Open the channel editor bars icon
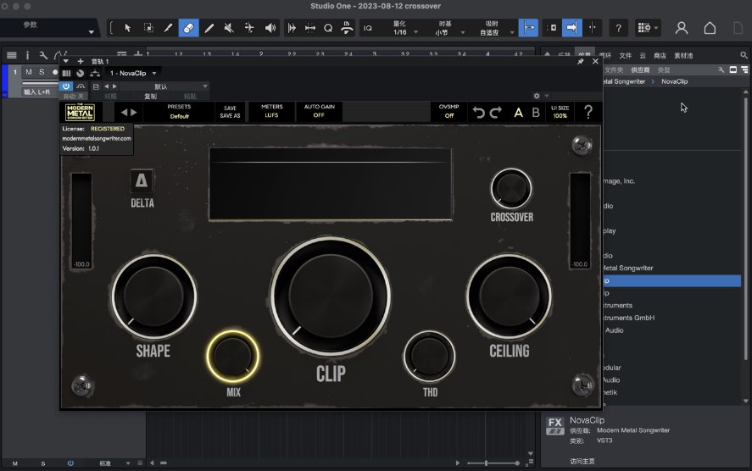752x471 pixels. [67, 74]
